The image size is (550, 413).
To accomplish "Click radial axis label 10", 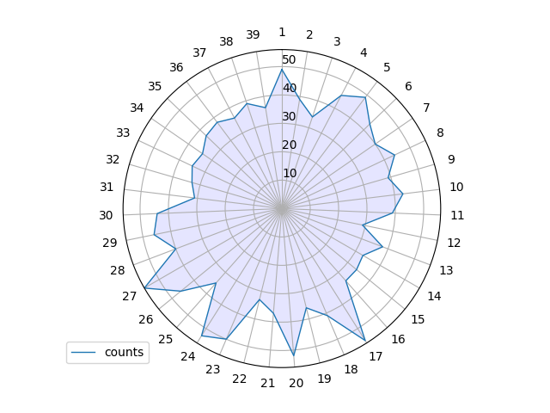I will [x=290, y=173].
